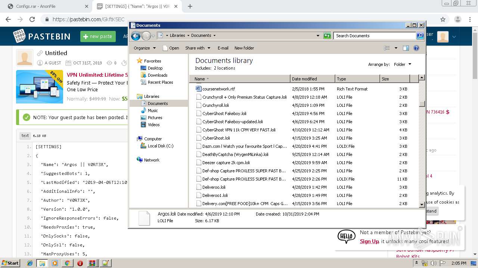Open the Organize dropdown menu
This screenshot has width=478, height=268.
pyautogui.click(x=145, y=48)
